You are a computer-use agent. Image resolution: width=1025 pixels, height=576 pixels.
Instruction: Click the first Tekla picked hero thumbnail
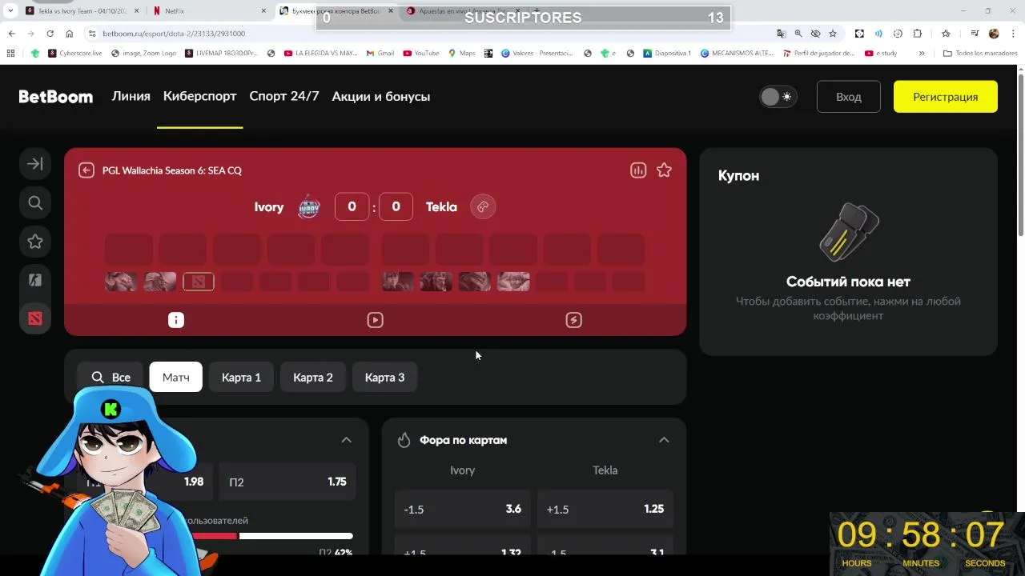pos(398,282)
